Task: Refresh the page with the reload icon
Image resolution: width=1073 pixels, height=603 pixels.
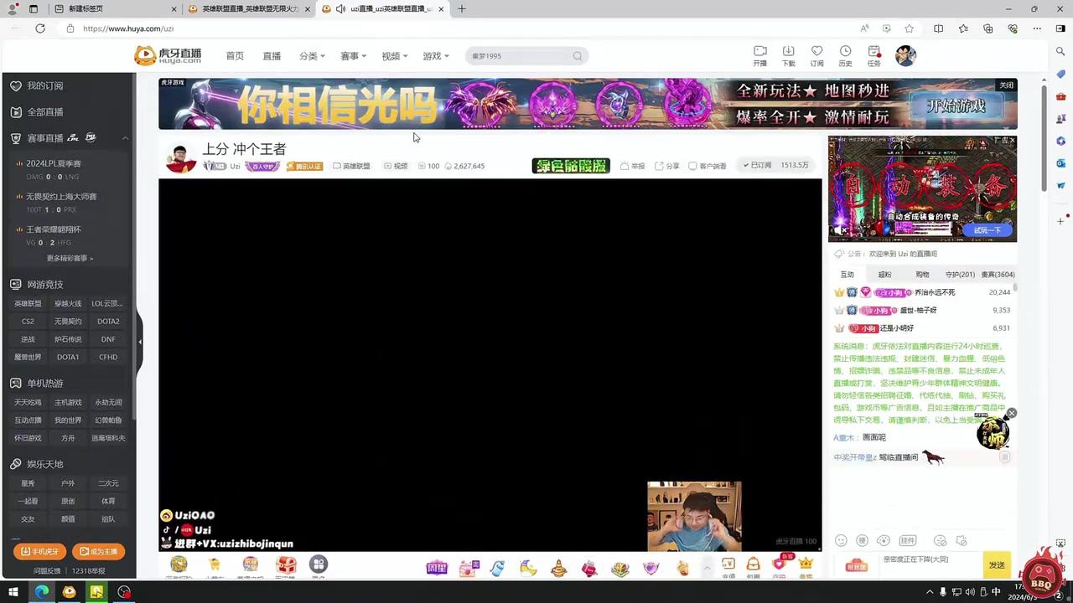Action: [39, 28]
